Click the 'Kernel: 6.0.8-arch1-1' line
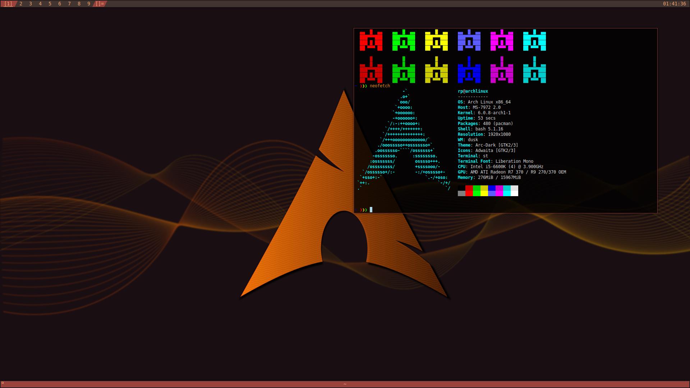The height and width of the screenshot is (388, 690). 484,113
